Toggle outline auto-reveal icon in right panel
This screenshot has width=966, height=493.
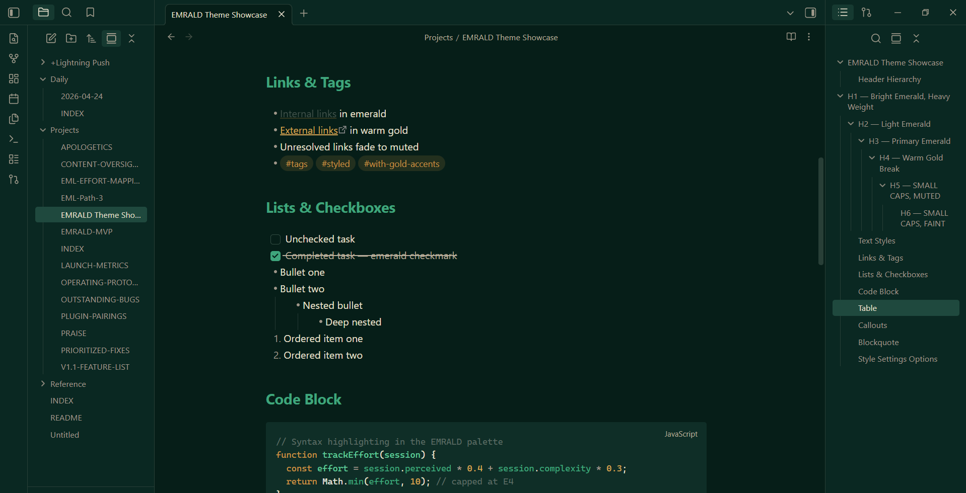pyautogui.click(x=896, y=38)
